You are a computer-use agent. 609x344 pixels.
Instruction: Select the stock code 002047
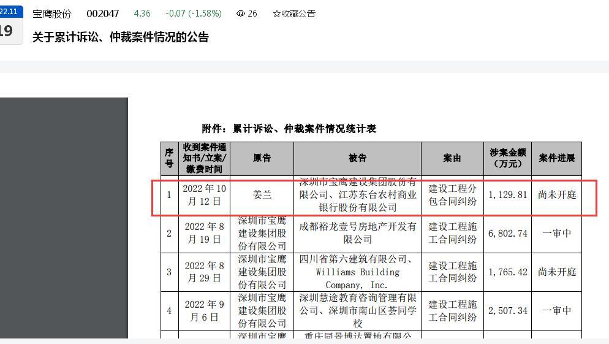[102, 13]
